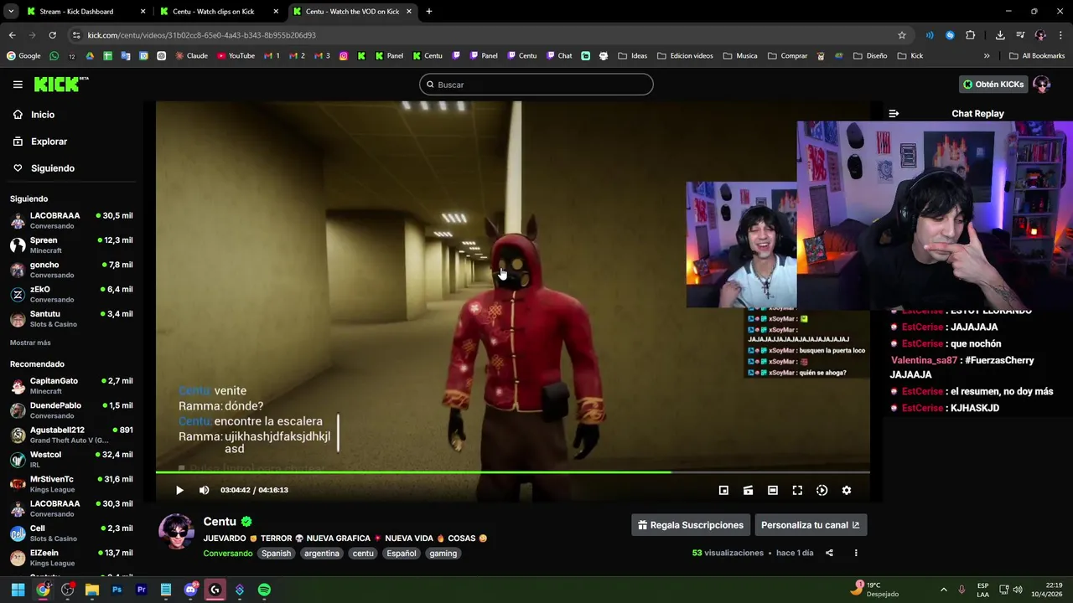Expand the list with Mostrar más
The height and width of the screenshot is (603, 1073).
click(30, 343)
